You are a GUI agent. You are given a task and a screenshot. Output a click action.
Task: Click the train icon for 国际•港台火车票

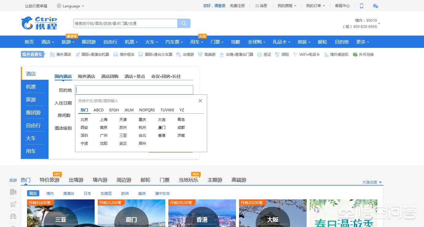click(x=141, y=54)
